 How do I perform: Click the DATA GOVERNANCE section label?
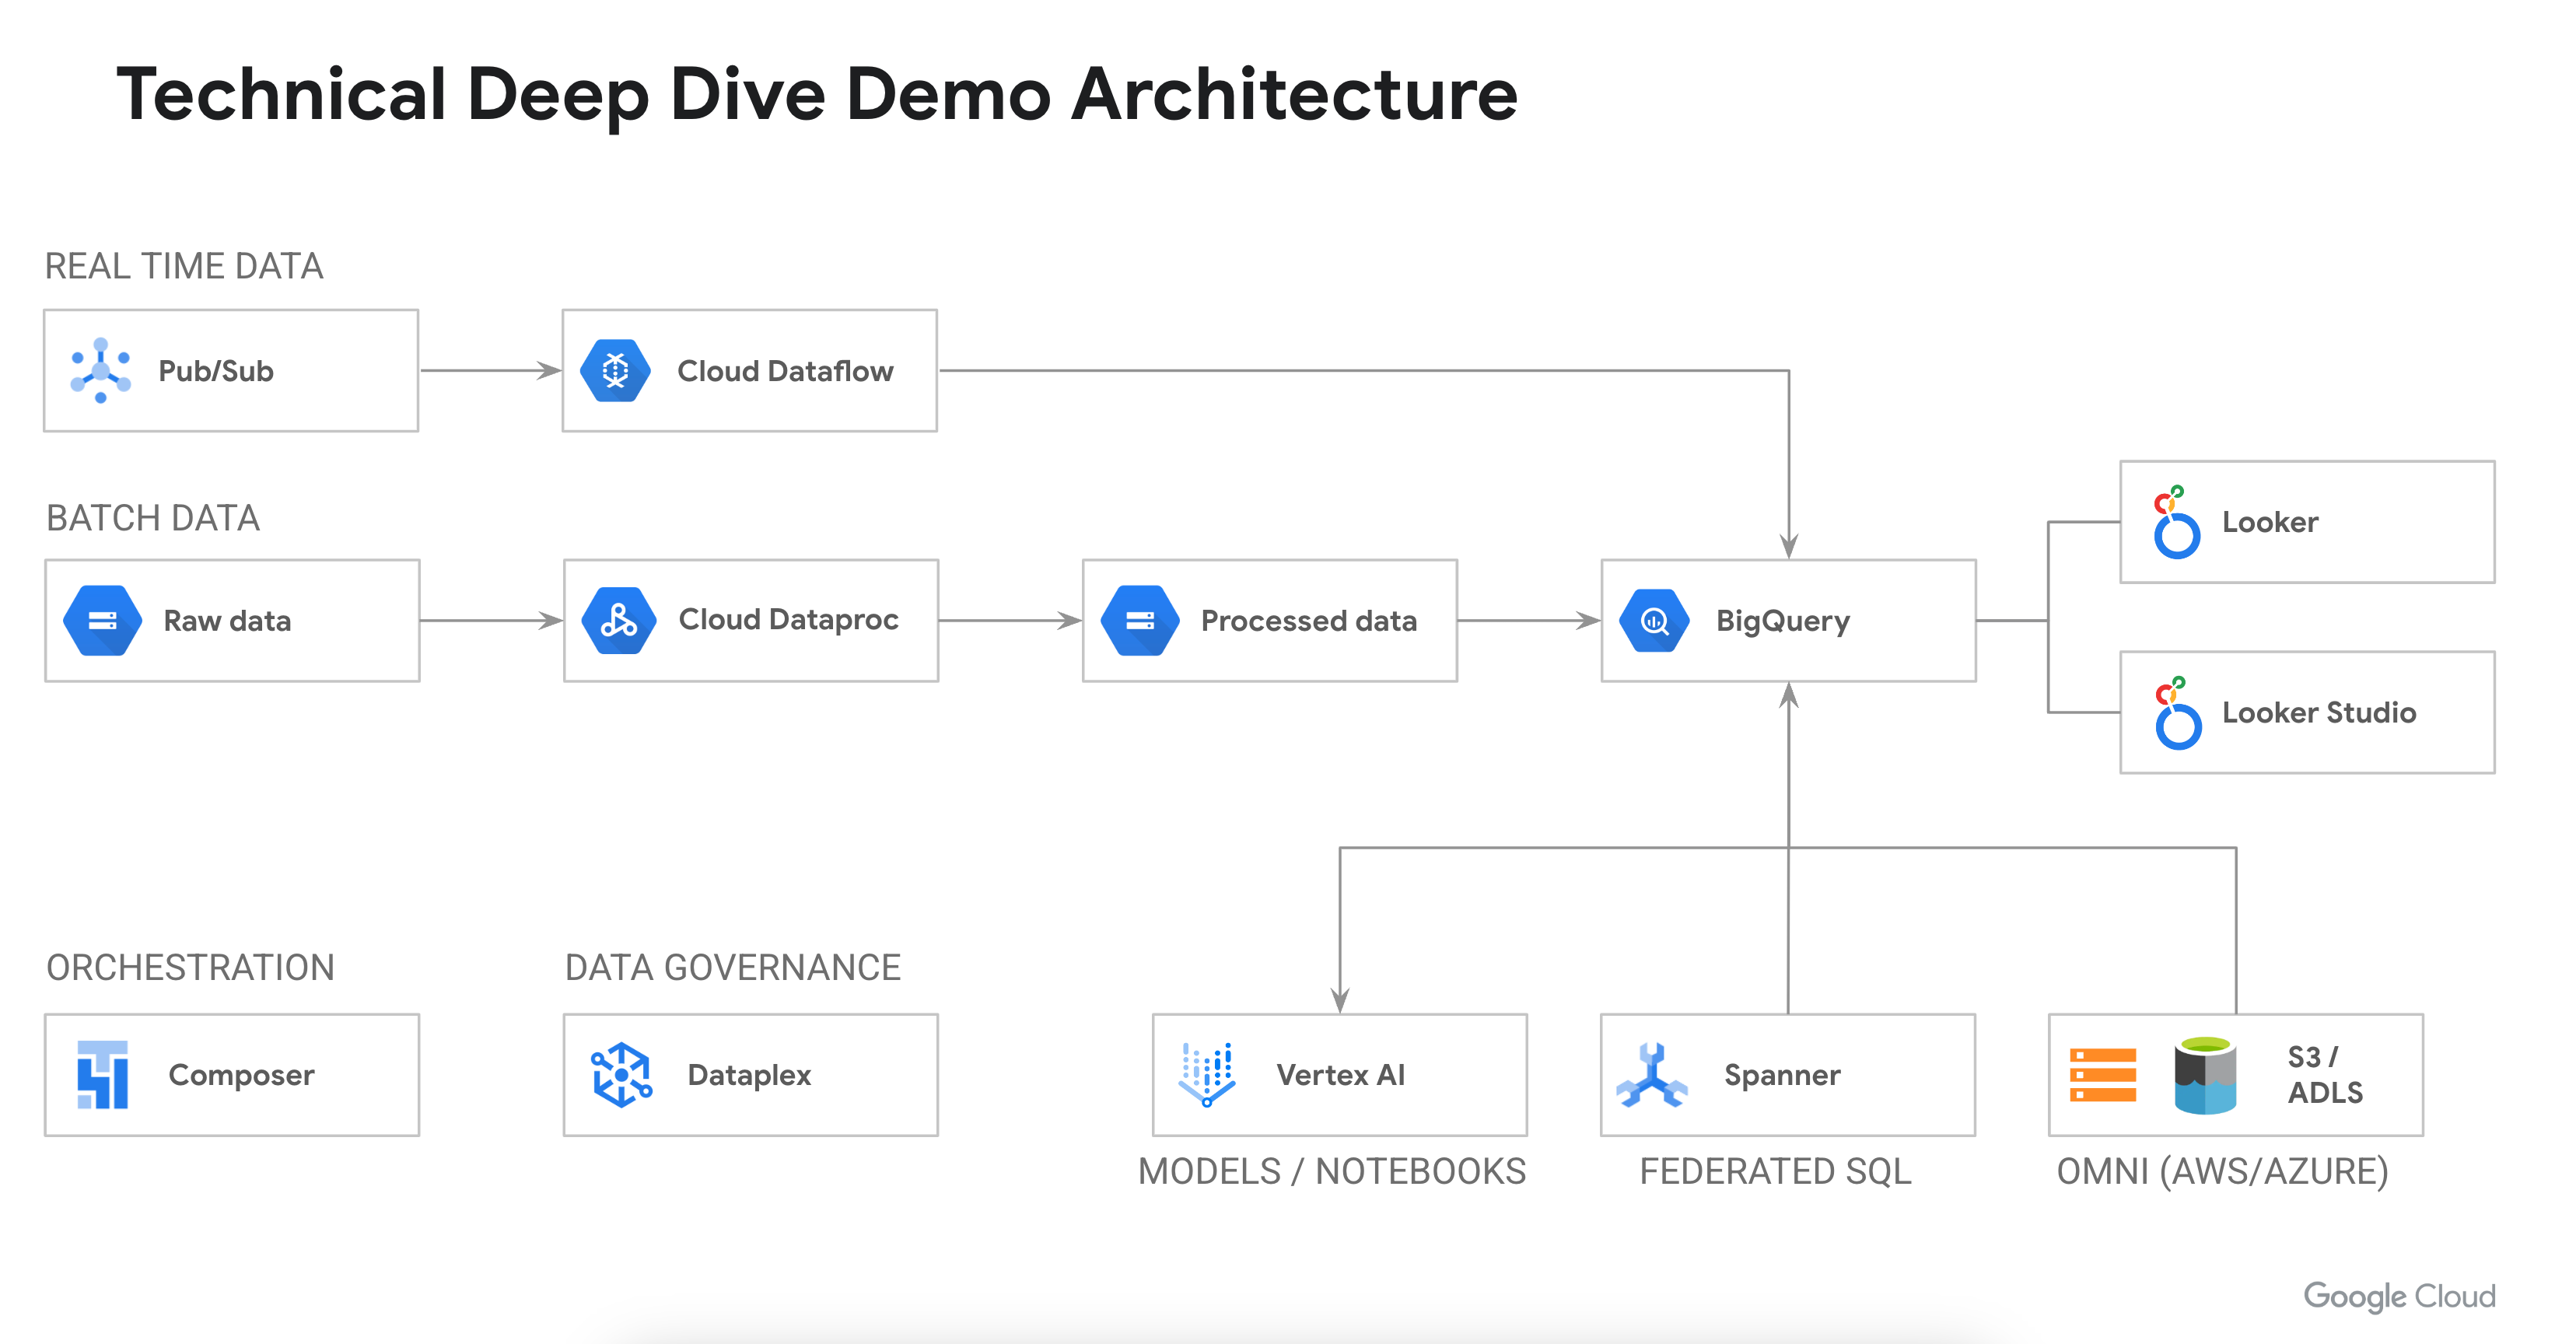[x=732, y=967]
